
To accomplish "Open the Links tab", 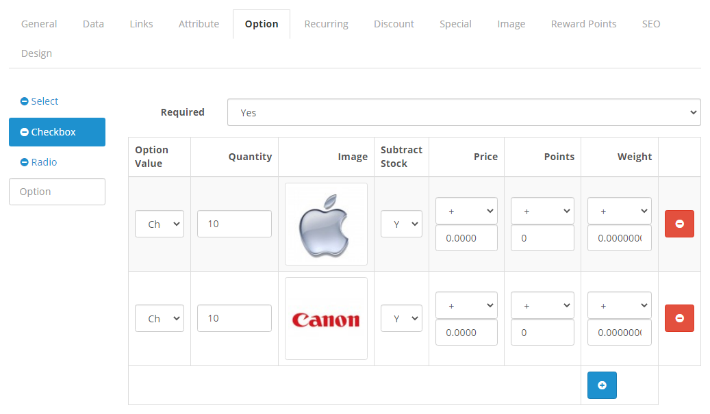I will tap(141, 24).
